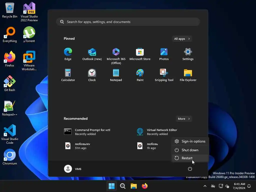Open taskbar Search magnifier

click(x=122, y=186)
